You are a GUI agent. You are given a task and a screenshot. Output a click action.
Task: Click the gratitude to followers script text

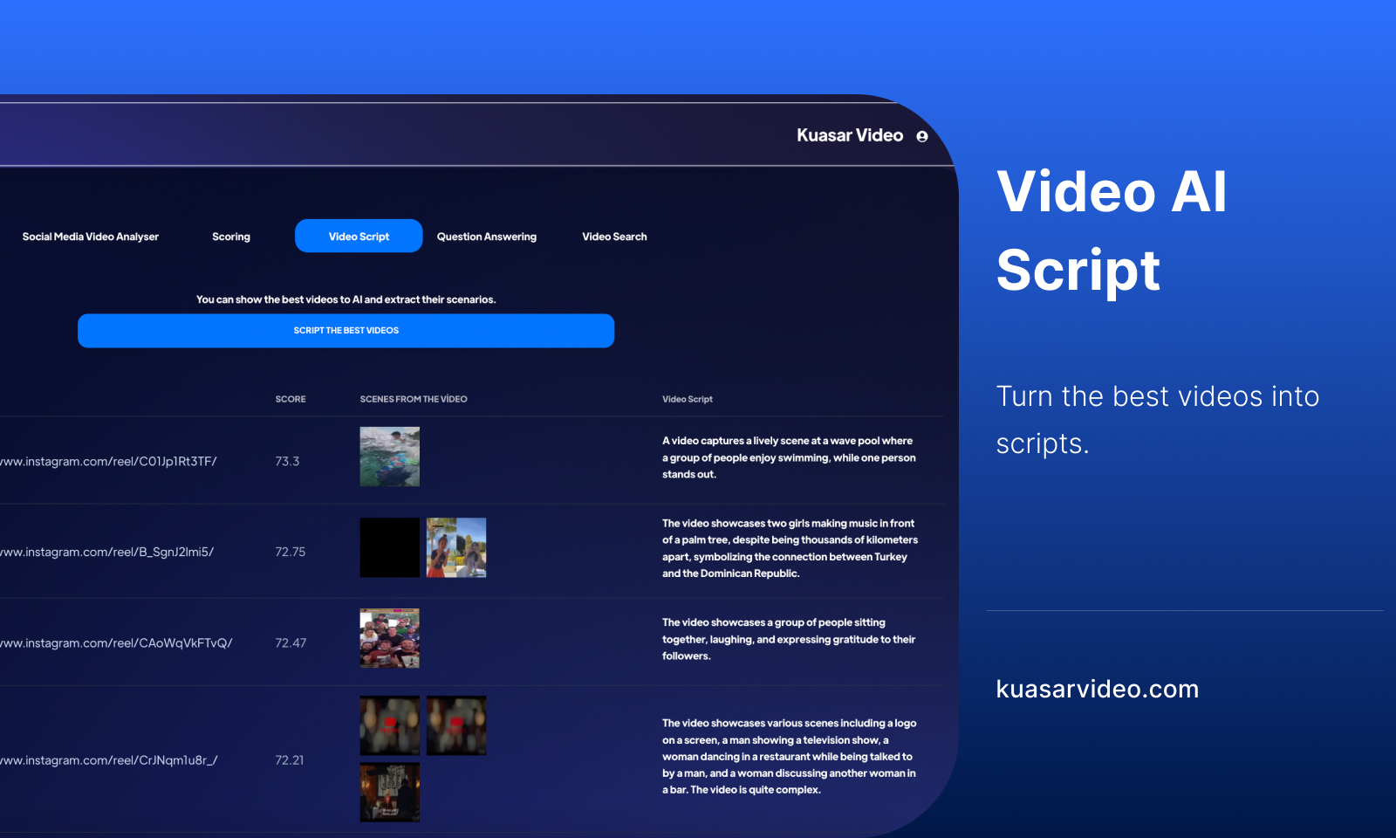coord(789,639)
